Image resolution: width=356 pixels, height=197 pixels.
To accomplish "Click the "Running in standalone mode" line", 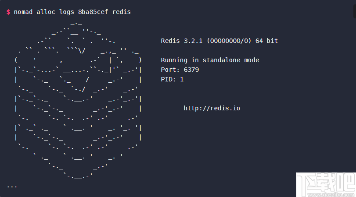I will (x=210, y=60).
